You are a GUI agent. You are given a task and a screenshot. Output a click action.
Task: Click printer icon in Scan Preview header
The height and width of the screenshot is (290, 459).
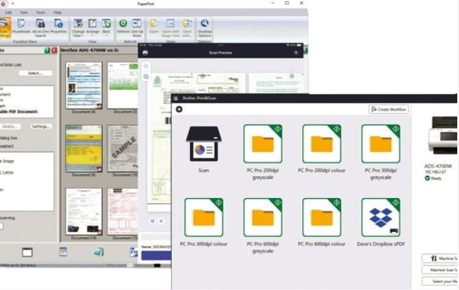pos(145,53)
